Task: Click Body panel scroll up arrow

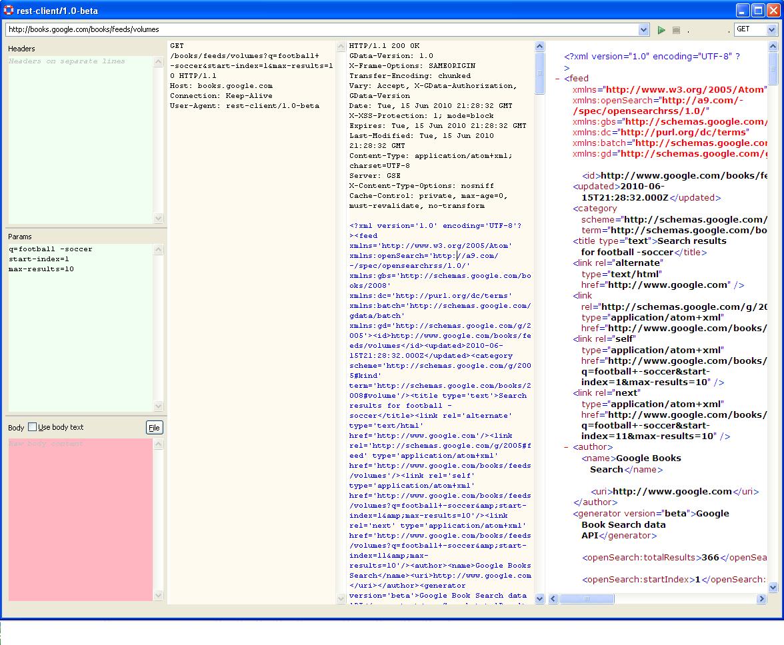Action: tap(159, 444)
